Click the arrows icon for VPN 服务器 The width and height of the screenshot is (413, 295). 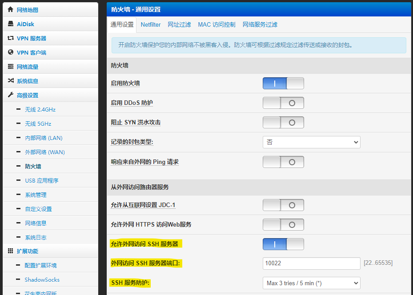[x=11, y=38]
